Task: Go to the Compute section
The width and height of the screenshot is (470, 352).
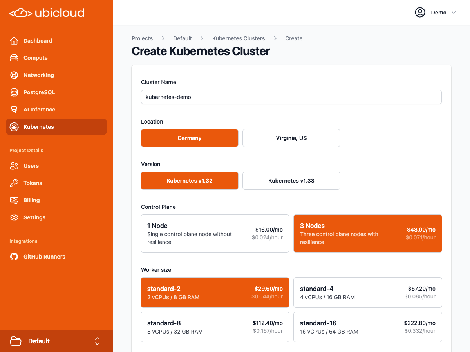Action: click(56, 58)
